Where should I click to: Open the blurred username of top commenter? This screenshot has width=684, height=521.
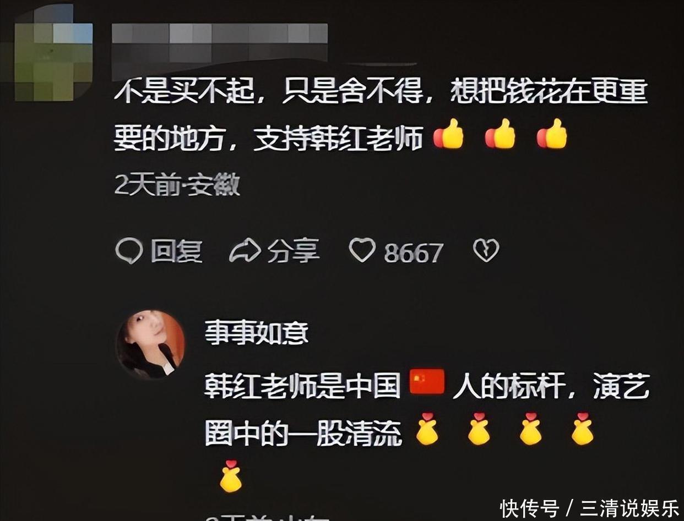click(x=220, y=43)
